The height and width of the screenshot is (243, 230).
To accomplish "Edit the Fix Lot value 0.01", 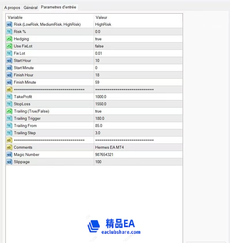I will pos(138,53).
